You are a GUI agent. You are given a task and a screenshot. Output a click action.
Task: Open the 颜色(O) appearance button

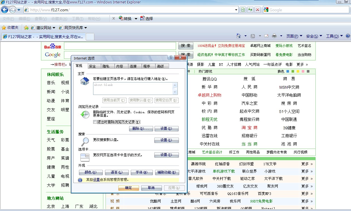tap(91, 172)
